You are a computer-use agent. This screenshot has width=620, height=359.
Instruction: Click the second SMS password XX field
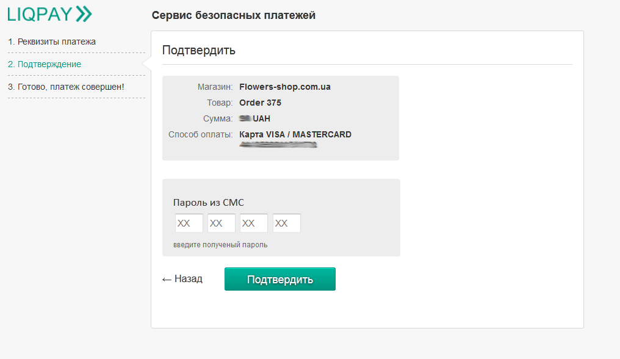pos(221,223)
